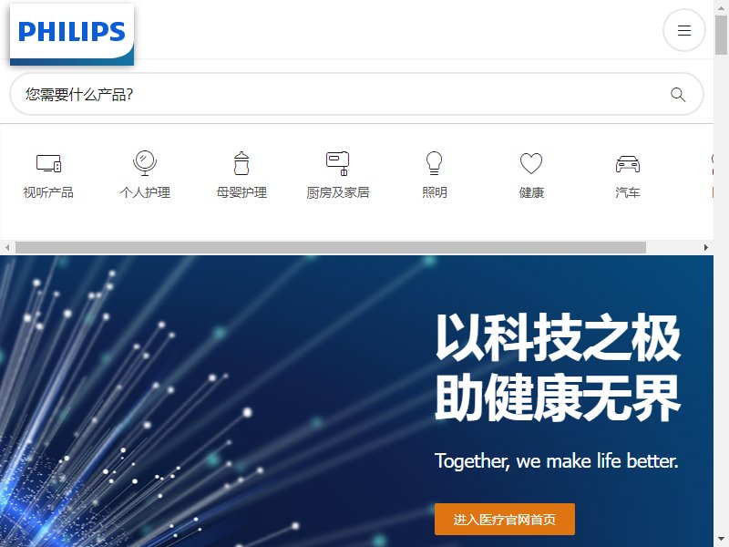The width and height of the screenshot is (729, 547).
Task: Open the 照明 category label
Action: tap(435, 192)
